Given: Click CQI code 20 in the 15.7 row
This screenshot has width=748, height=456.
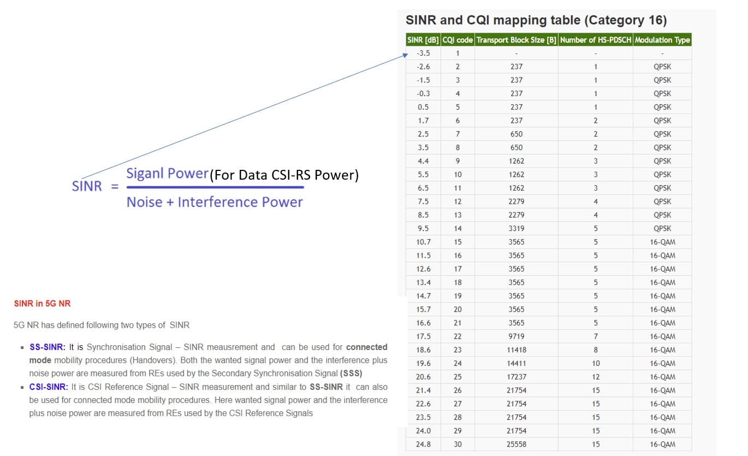Looking at the screenshot, I should click(458, 310).
